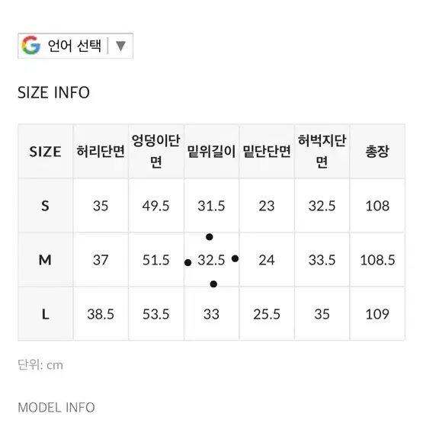423x423 pixels.
Task: Click the 밑단단면 column header
Action: coord(267,152)
